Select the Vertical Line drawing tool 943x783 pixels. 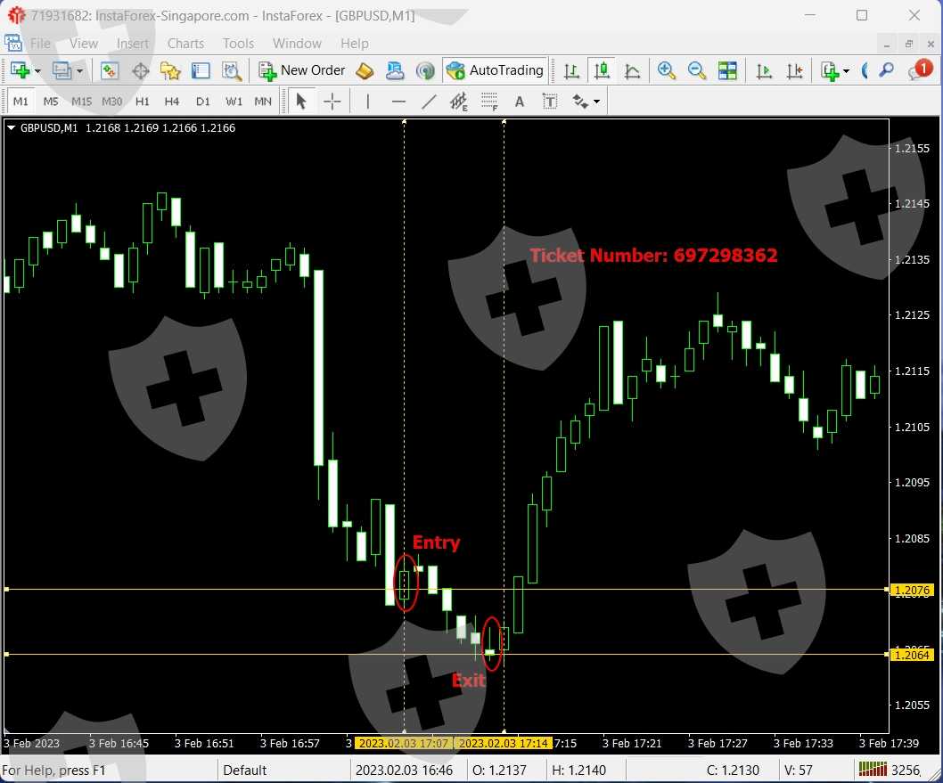coord(368,102)
